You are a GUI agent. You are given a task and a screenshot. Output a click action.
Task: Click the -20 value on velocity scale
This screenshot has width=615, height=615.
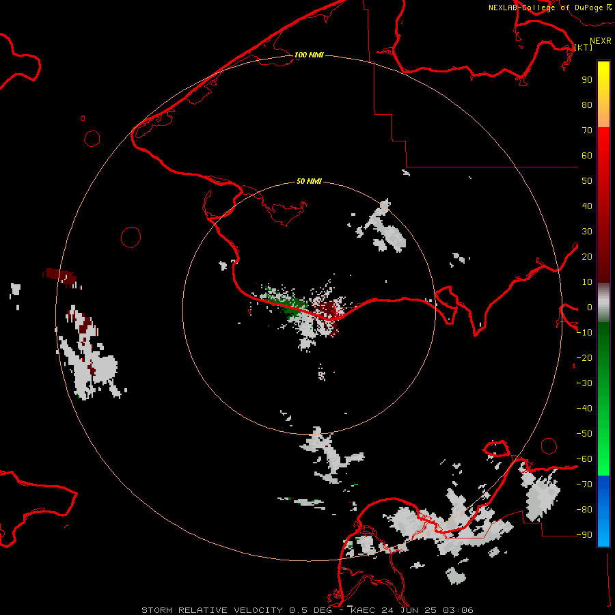pyautogui.click(x=584, y=357)
